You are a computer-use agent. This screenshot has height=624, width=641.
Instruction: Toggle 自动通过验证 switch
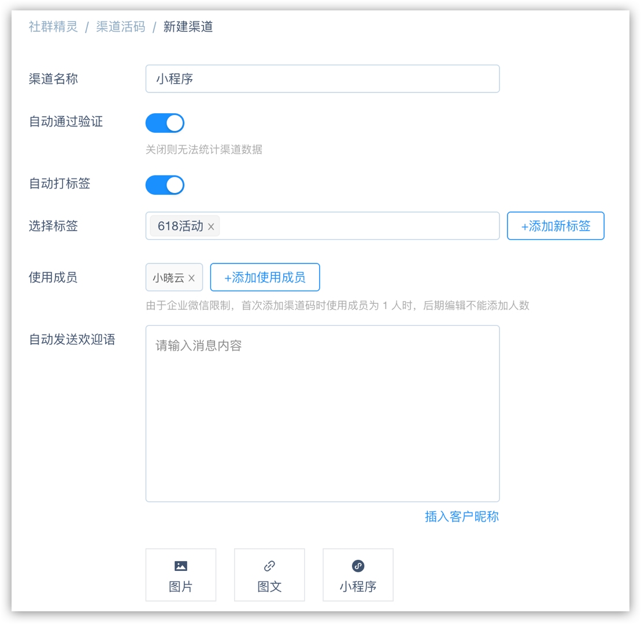pyautogui.click(x=165, y=123)
